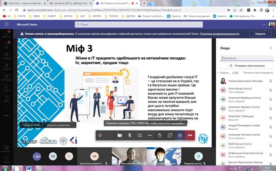276x171 pixels.
Task: Reload the current page
Action: click(17, 10)
